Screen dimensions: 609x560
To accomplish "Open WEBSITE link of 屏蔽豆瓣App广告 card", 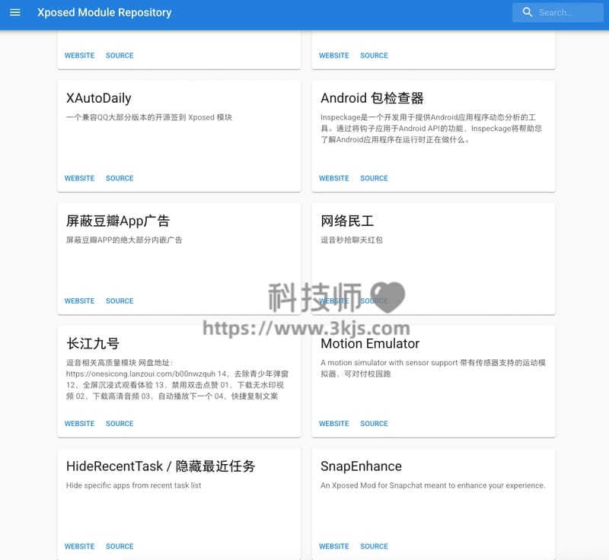I will (80, 301).
